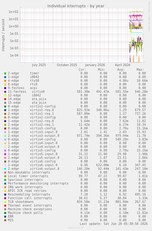Image resolution: width=152 pixels, height=231 pixels.
Task: Click the olive Local timer interrupts swatch
Action: tap(5, 176)
